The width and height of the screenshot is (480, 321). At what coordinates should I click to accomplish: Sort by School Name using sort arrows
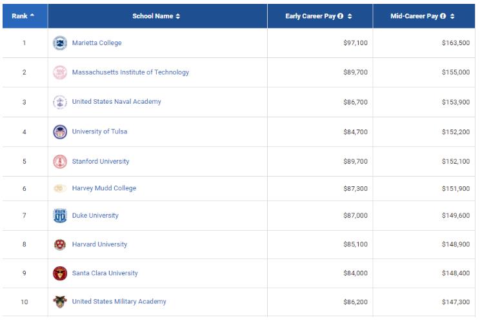tap(178, 16)
